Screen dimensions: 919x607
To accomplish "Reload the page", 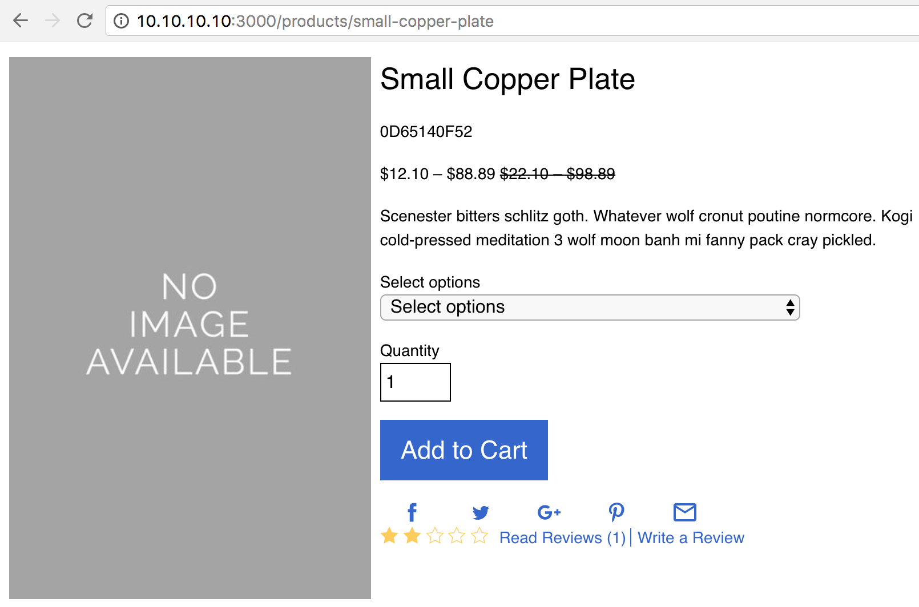I will click(x=85, y=21).
